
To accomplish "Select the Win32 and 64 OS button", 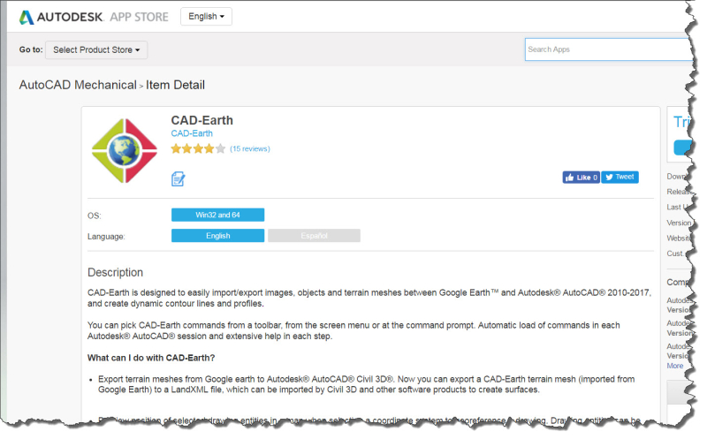I will click(x=217, y=215).
